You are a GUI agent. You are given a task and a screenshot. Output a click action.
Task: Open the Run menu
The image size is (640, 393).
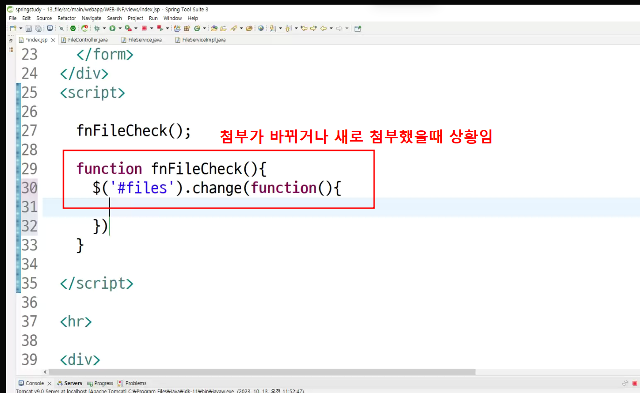[x=153, y=18]
